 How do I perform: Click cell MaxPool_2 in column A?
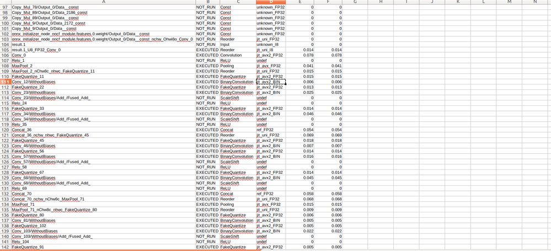(x=103, y=66)
